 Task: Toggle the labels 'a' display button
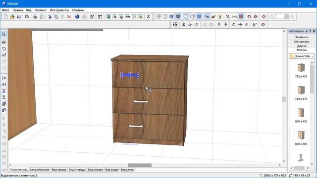pos(207,17)
